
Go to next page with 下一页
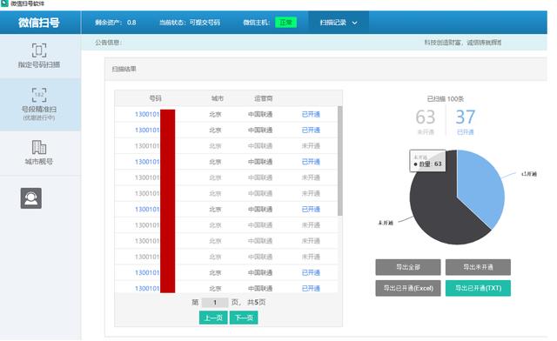coord(244,318)
